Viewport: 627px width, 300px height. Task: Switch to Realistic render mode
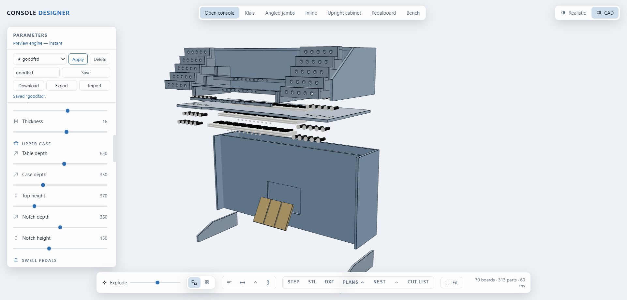(x=574, y=13)
